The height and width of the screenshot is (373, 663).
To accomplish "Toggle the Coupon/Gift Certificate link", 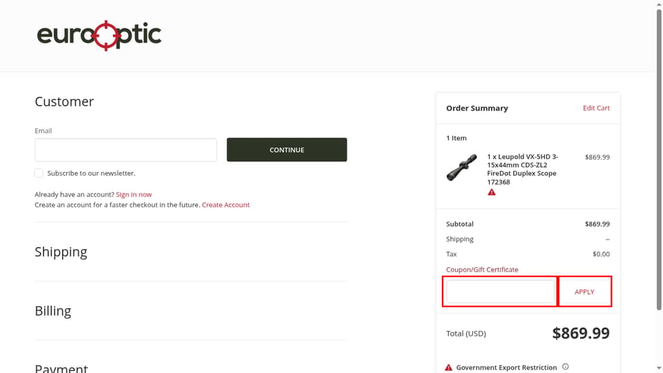I will coord(482,269).
